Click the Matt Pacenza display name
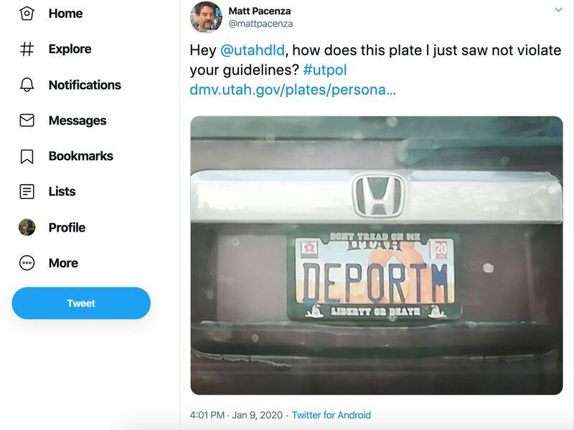The width and height of the screenshot is (574, 430). [260, 11]
